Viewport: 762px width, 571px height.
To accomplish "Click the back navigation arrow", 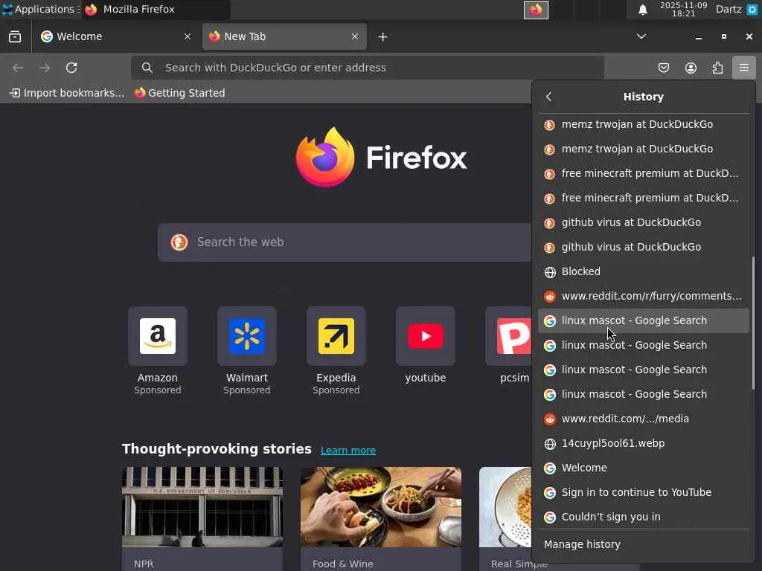I will click(x=18, y=68).
